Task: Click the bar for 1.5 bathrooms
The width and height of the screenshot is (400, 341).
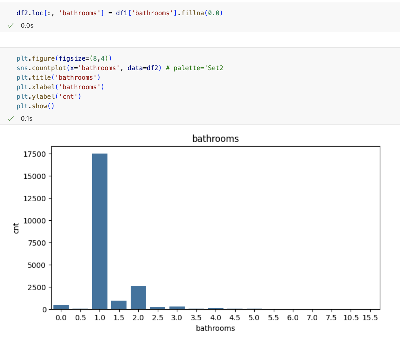Action: coord(119,305)
